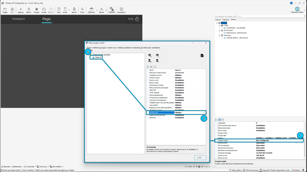The image size is (307, 172).
Task: Click the Aggiungi plus icon
Action: point(21,9)
